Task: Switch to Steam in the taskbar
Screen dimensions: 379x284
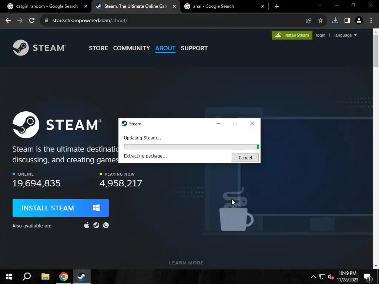Action: 82,277
